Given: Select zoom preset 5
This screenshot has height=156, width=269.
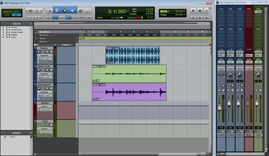Looking at the screenshot, I should pos(41,17).
